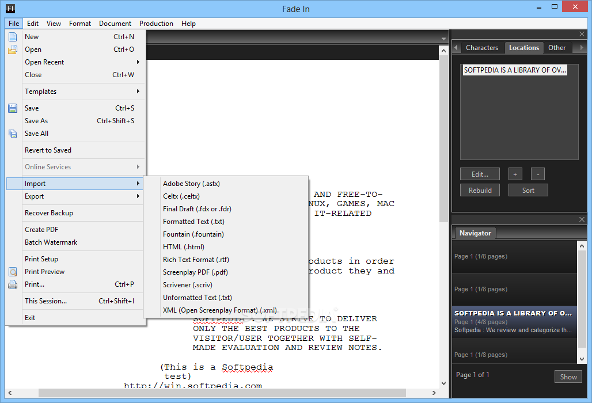Switch to the Other tab
Screen dimensions: 592x403
point(557,48)
